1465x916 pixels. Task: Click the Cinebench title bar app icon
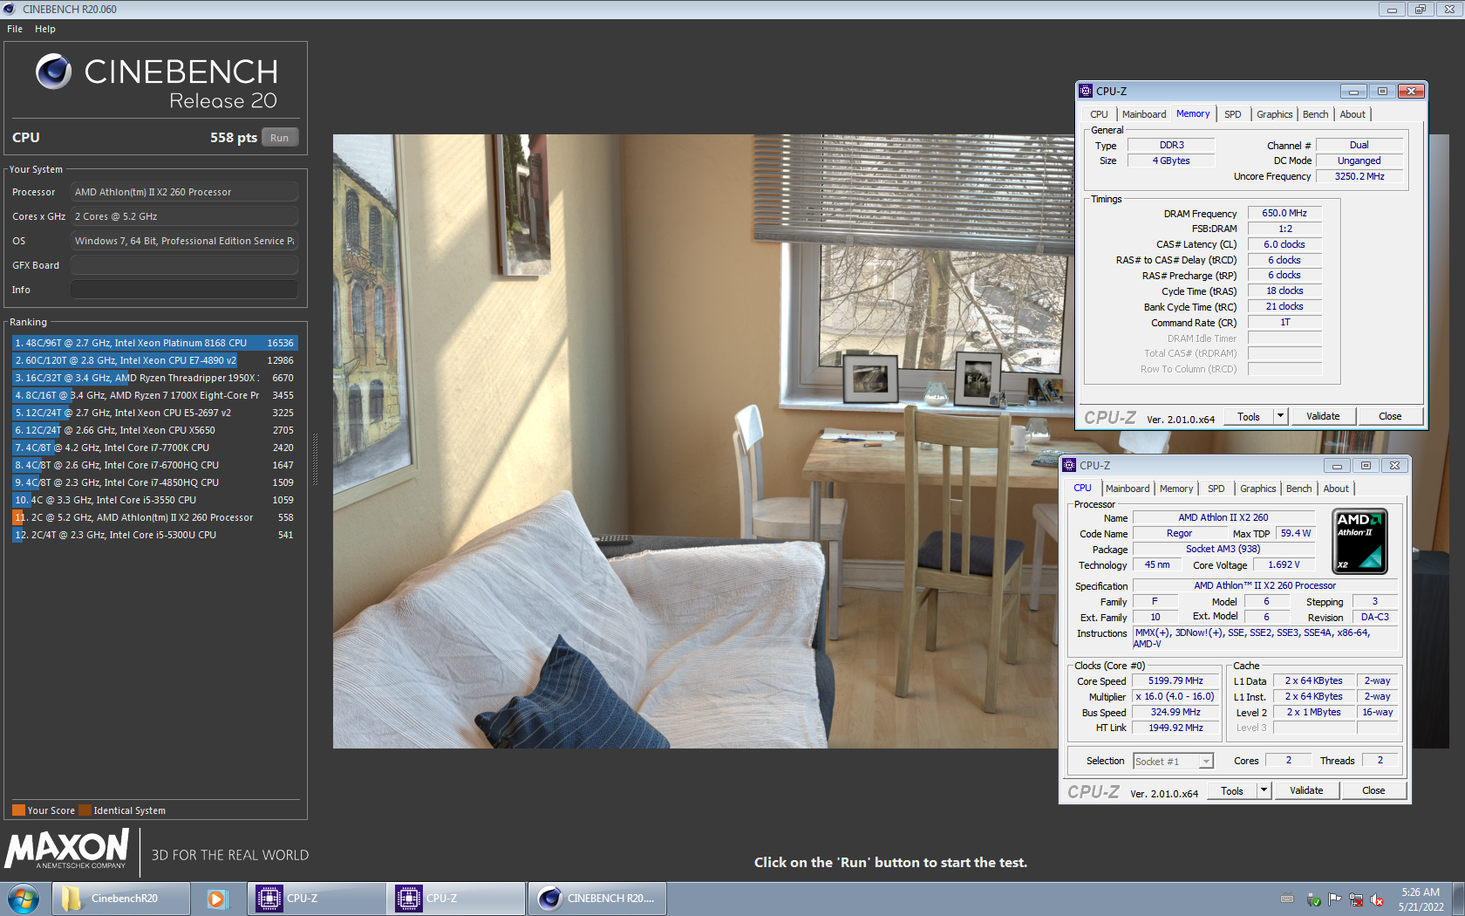(x=9, y=9)
